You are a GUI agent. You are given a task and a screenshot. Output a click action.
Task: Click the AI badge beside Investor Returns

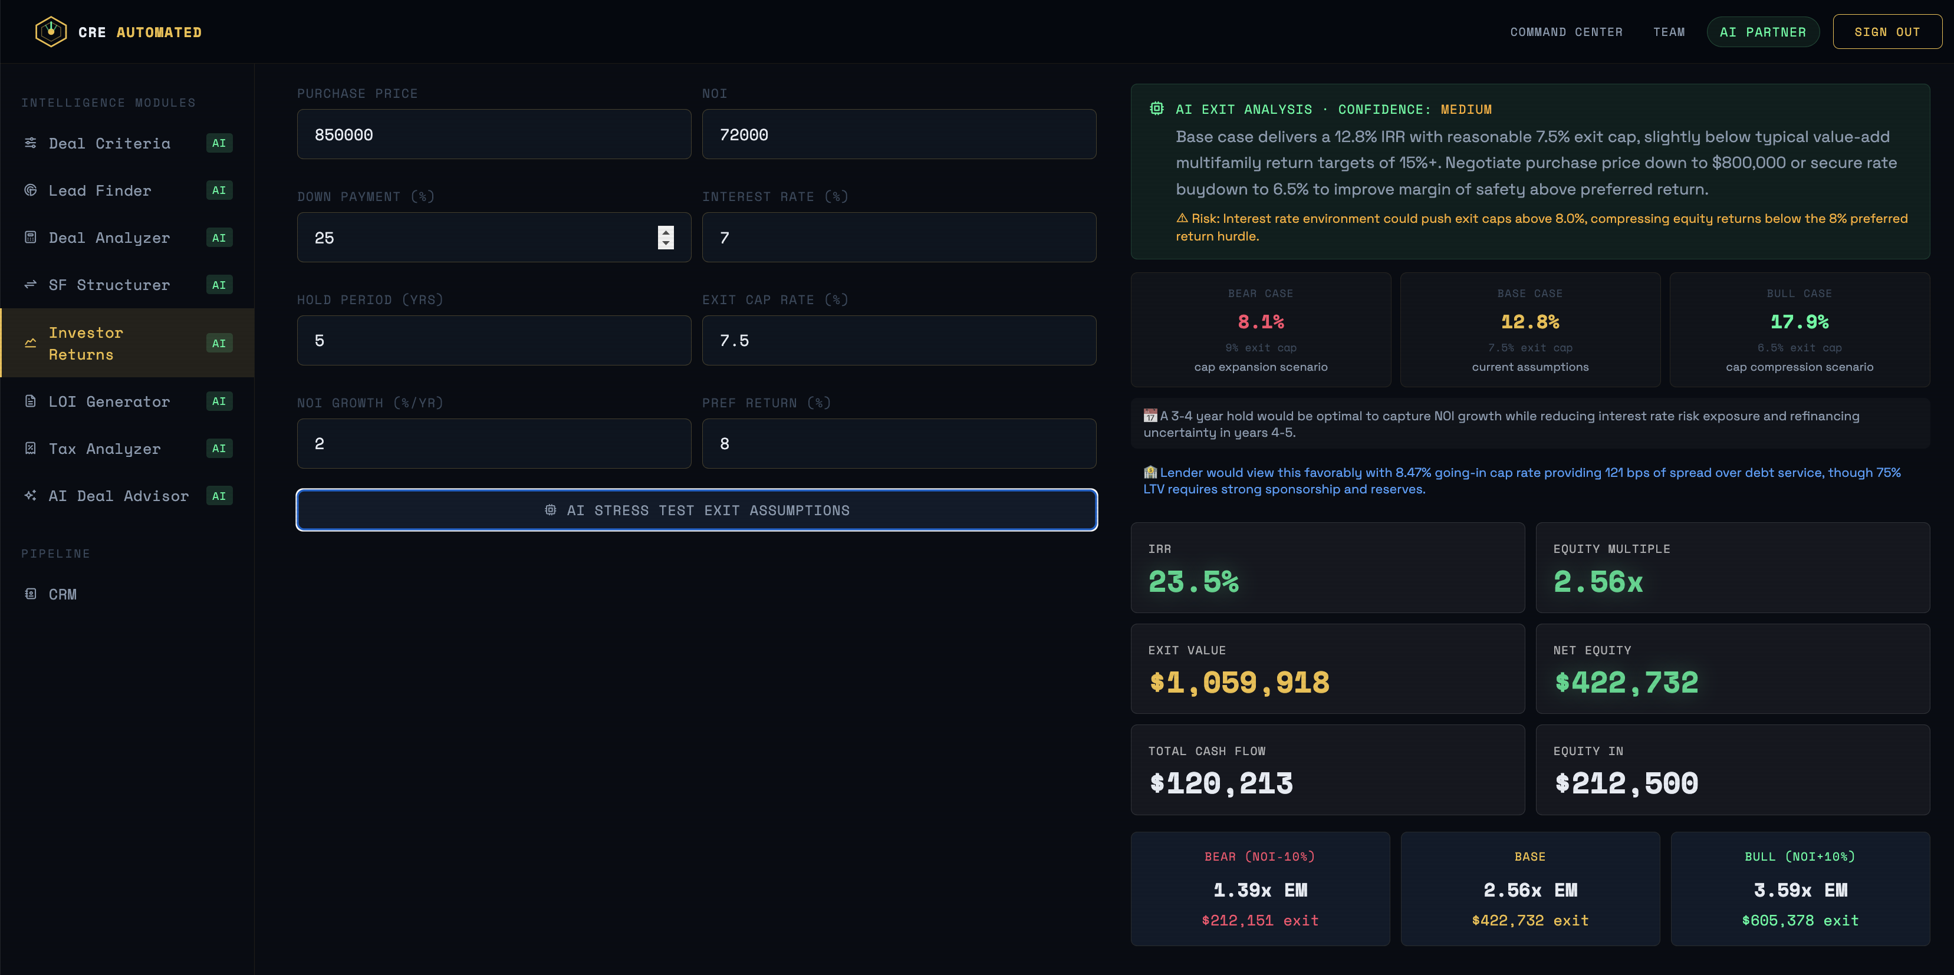(219, 344)
